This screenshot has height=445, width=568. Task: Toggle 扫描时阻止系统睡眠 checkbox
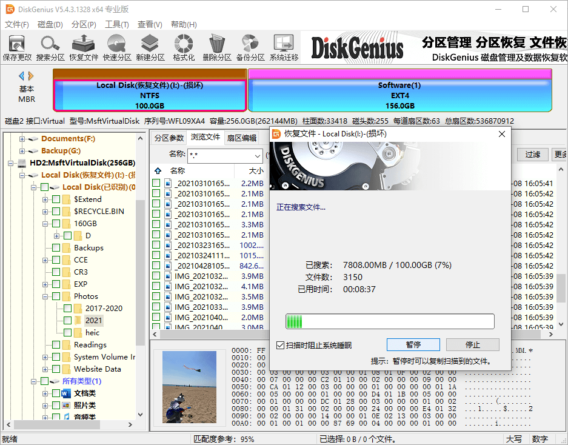point(281,345)
